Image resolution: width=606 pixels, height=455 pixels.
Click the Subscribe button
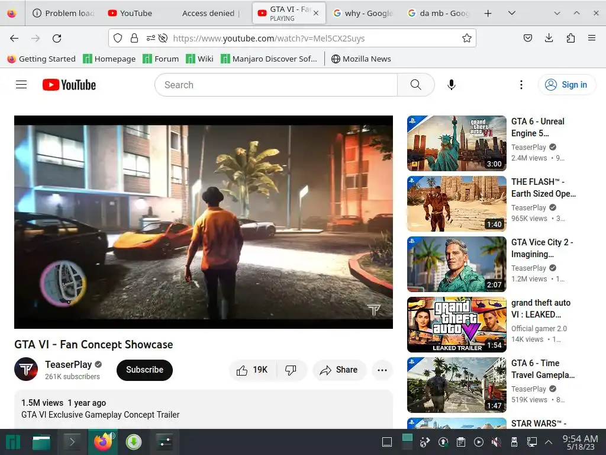[144, 370]
